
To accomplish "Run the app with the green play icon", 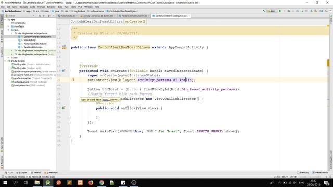I will click(280, 11).
